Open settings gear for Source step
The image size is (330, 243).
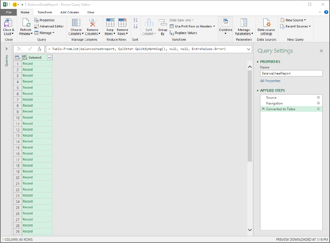(319, 97)
